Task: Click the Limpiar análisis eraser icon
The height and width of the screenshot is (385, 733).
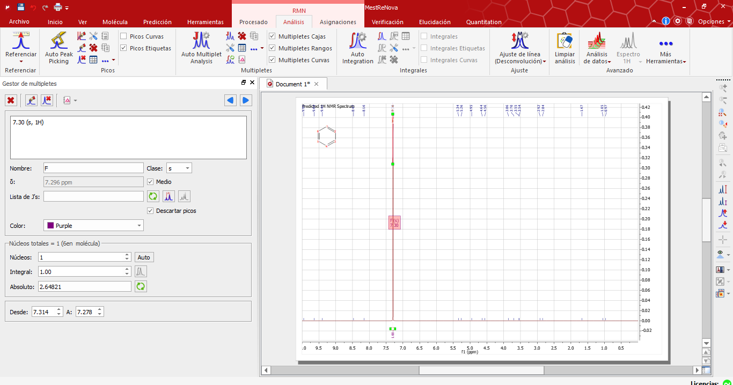Action: click(x=565, y=41)
